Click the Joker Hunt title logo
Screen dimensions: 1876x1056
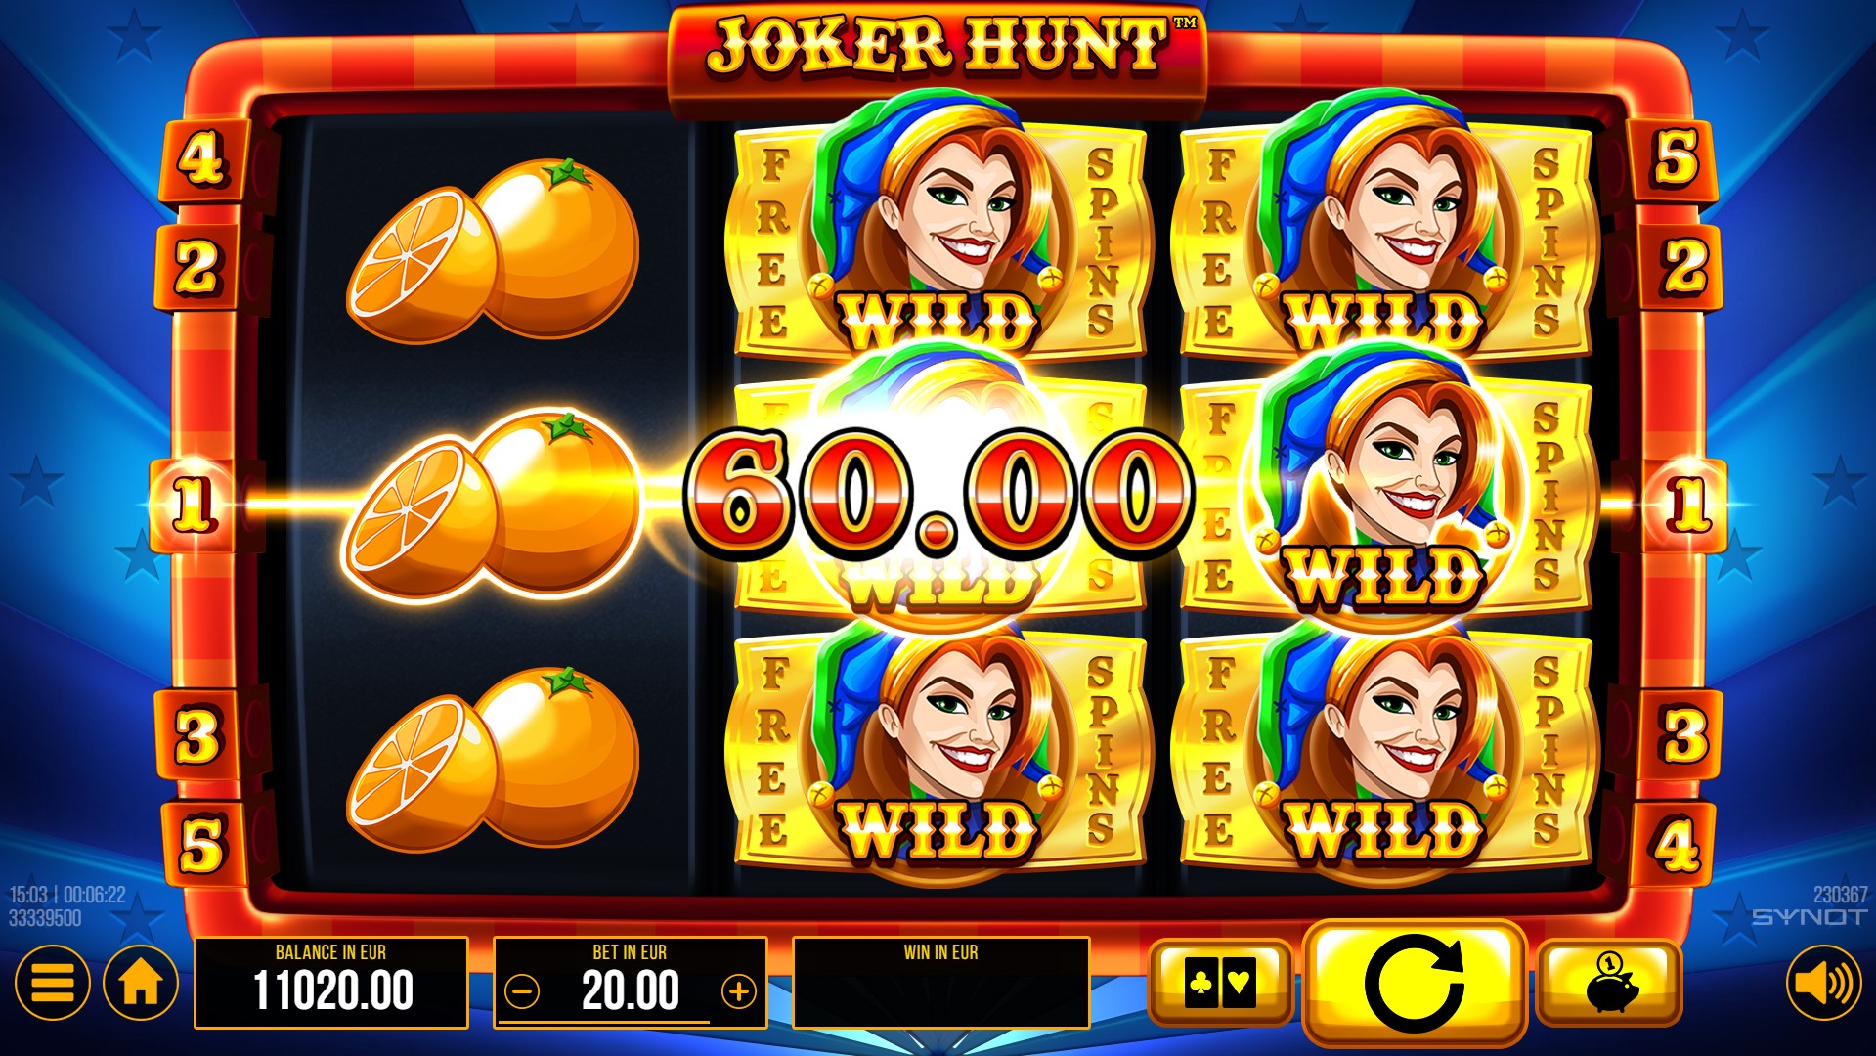tap(938, 47)
